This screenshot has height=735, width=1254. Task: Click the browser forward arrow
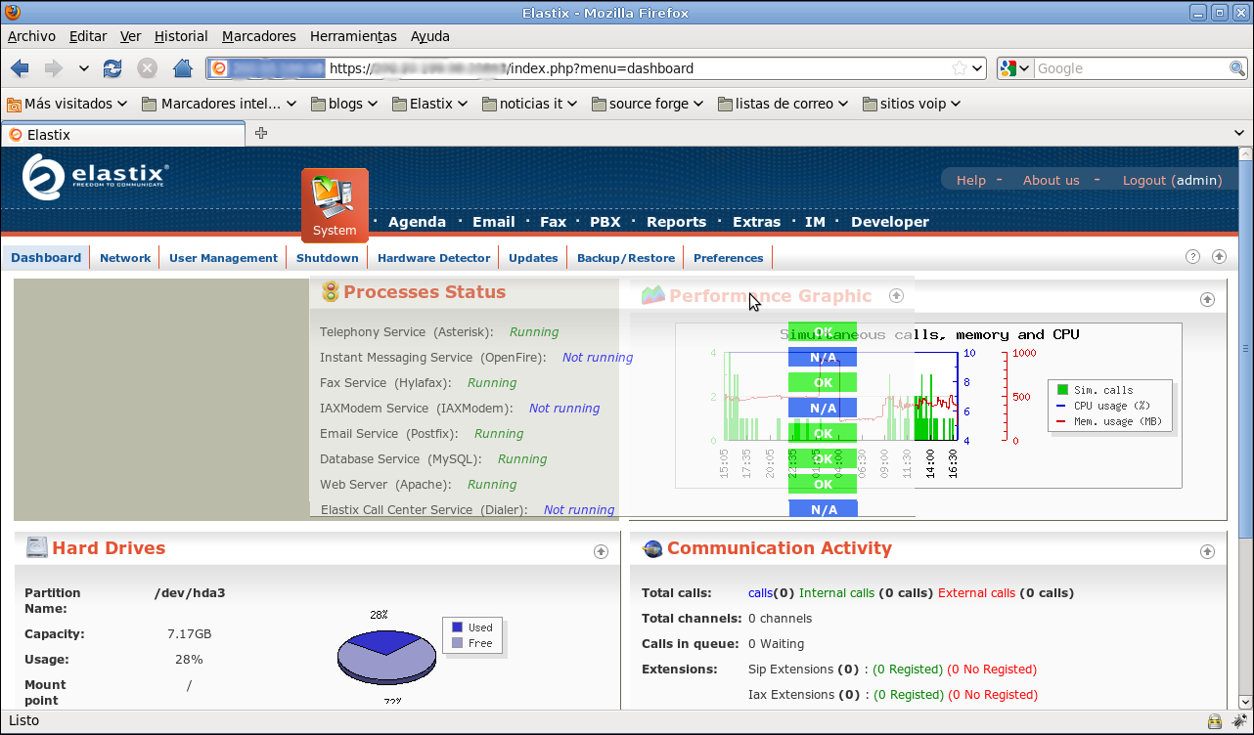(54, 68)
